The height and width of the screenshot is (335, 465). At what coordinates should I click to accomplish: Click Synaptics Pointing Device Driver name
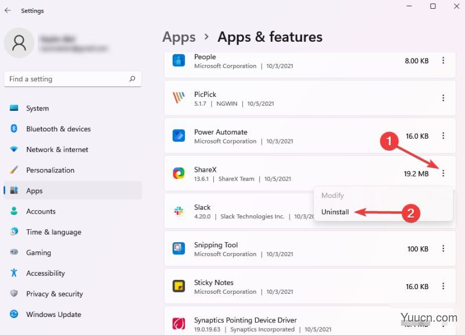[245, 320]
